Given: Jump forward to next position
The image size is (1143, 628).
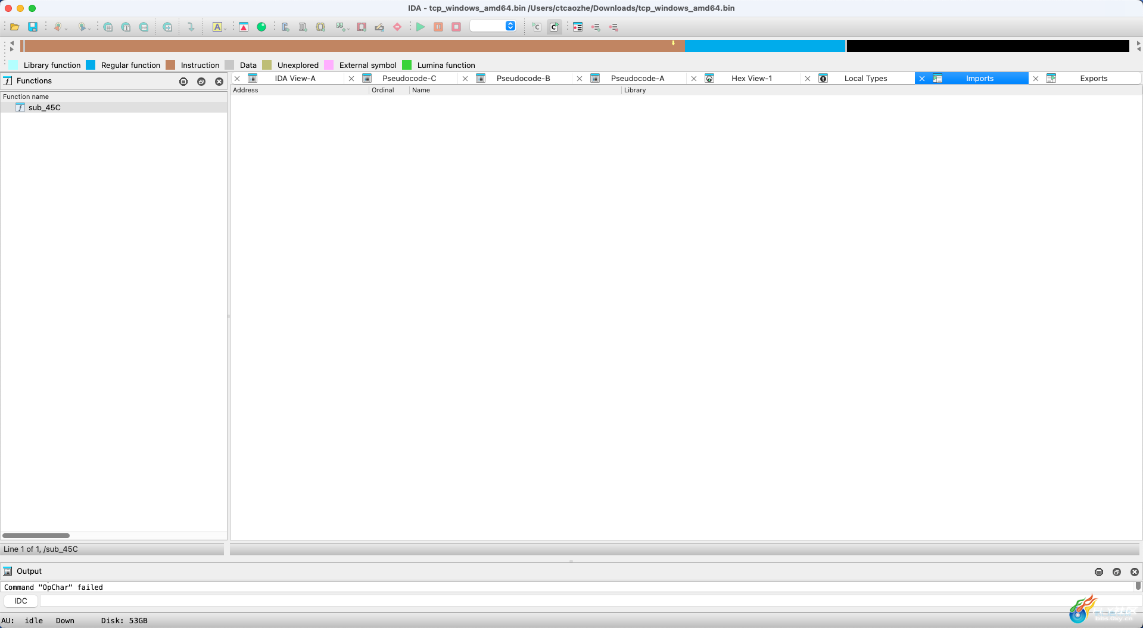Looking at the screenshot, I should point(82,27).
